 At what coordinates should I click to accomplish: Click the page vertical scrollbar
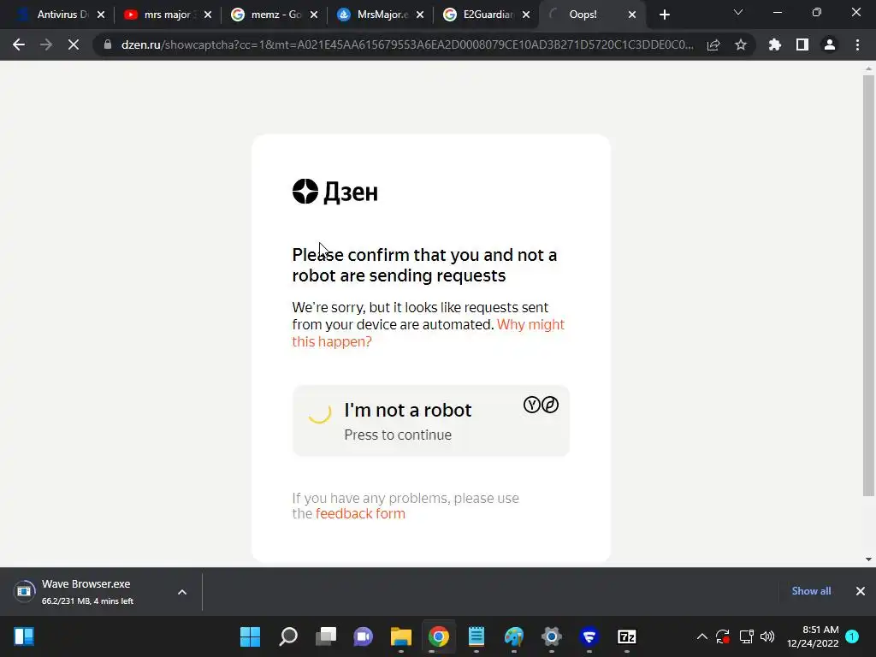click(868, 285)
